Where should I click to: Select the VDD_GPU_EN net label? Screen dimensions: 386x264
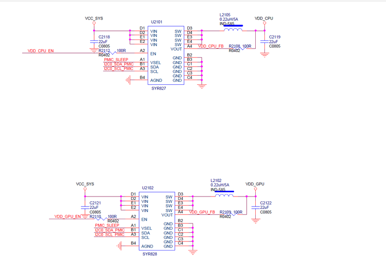tap(68, 217)
